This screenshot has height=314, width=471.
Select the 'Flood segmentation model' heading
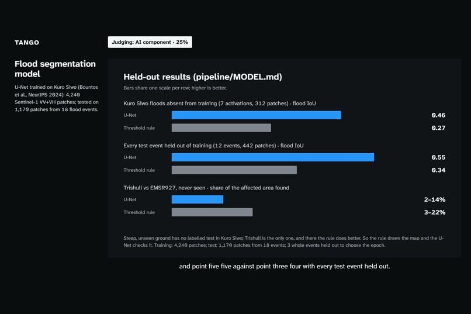56,68
